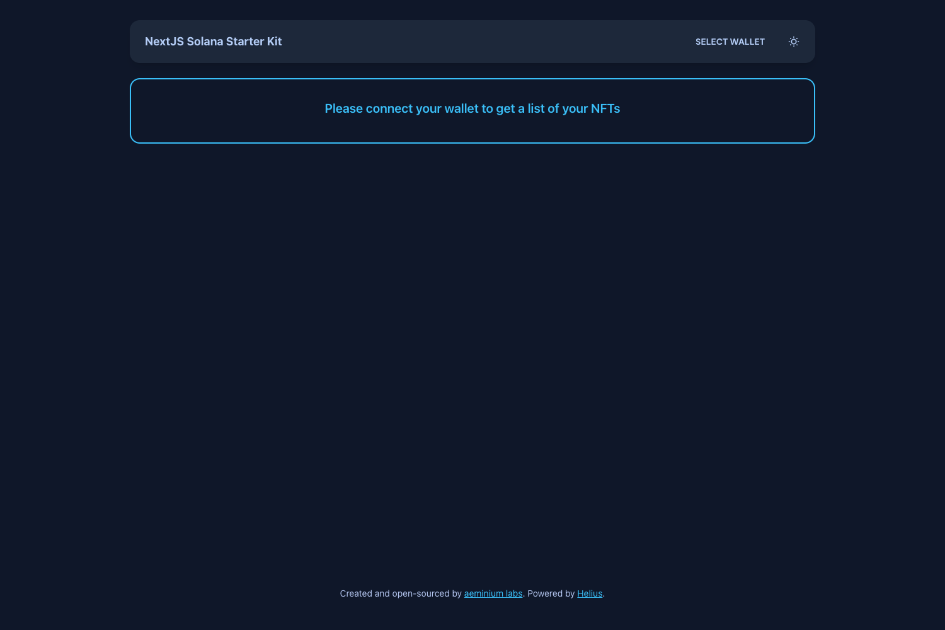Click the word 'NextJS' in the navbar
Viewport: 945px width, 630px height.
[164, 42]
